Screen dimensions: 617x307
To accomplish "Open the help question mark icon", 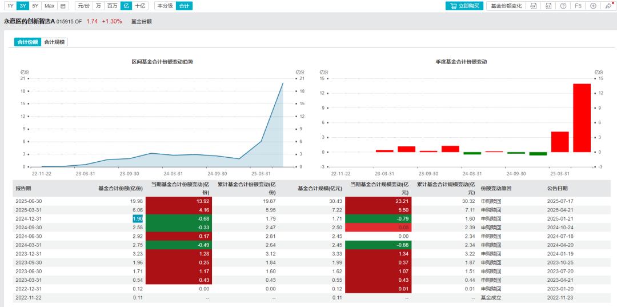I will (x=563, y=6).
